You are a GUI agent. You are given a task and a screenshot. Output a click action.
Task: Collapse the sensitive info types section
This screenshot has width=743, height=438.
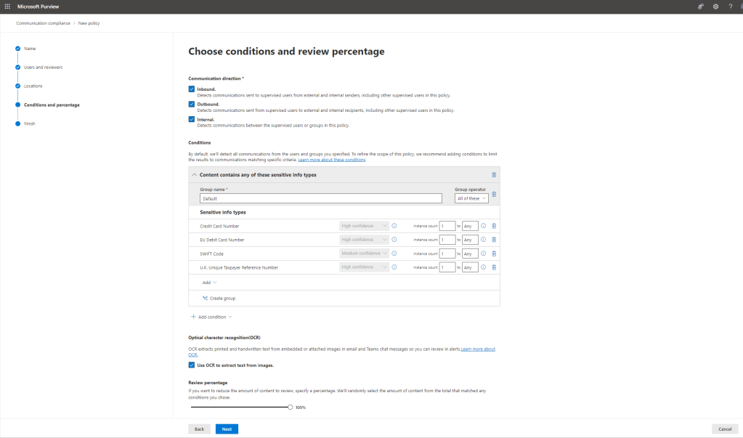194,175
